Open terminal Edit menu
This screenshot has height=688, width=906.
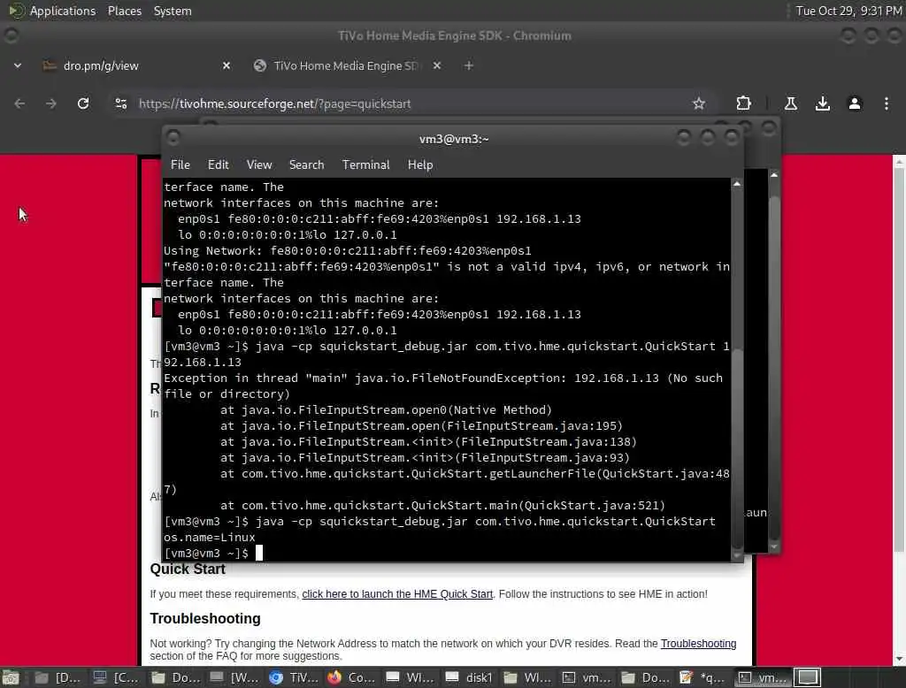point(218,164)
